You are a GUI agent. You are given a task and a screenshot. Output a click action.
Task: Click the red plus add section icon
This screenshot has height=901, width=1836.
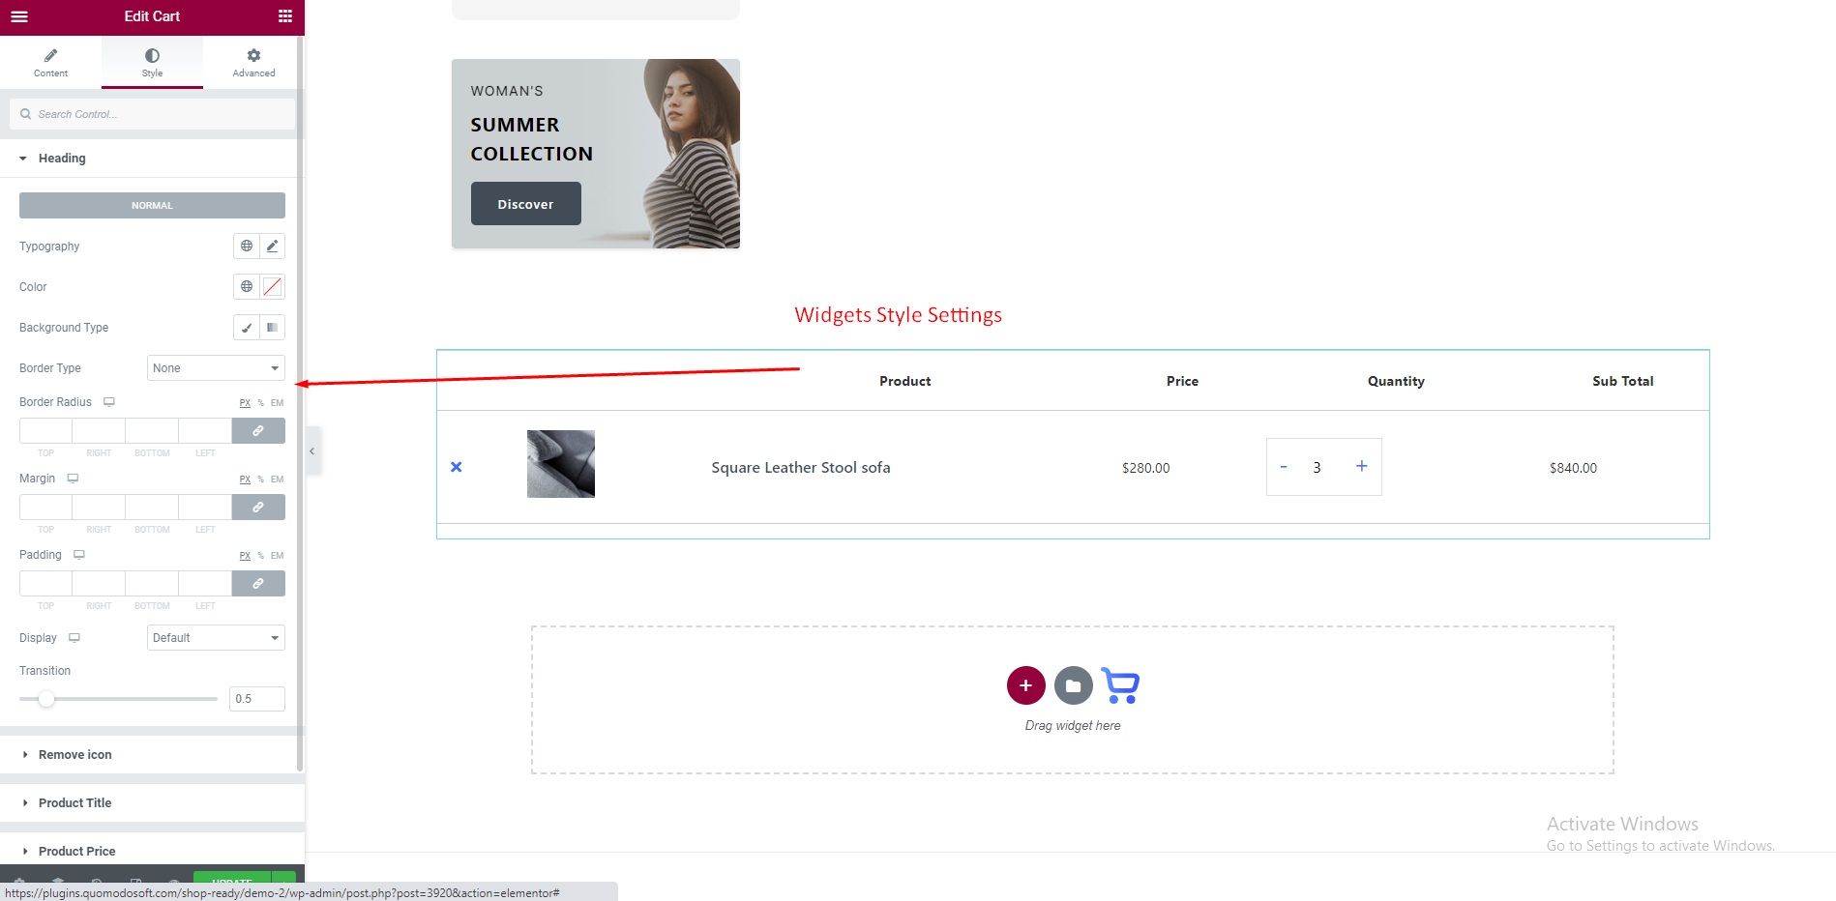pos(1025,685)
